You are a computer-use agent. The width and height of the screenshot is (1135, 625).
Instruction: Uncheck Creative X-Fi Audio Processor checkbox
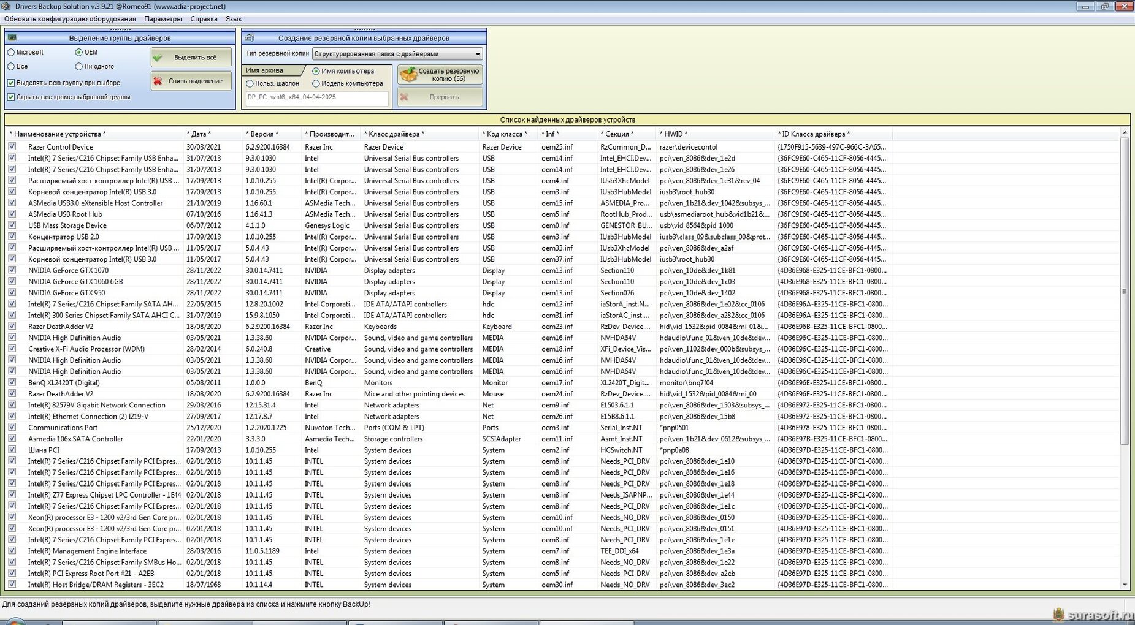point(12,349)
